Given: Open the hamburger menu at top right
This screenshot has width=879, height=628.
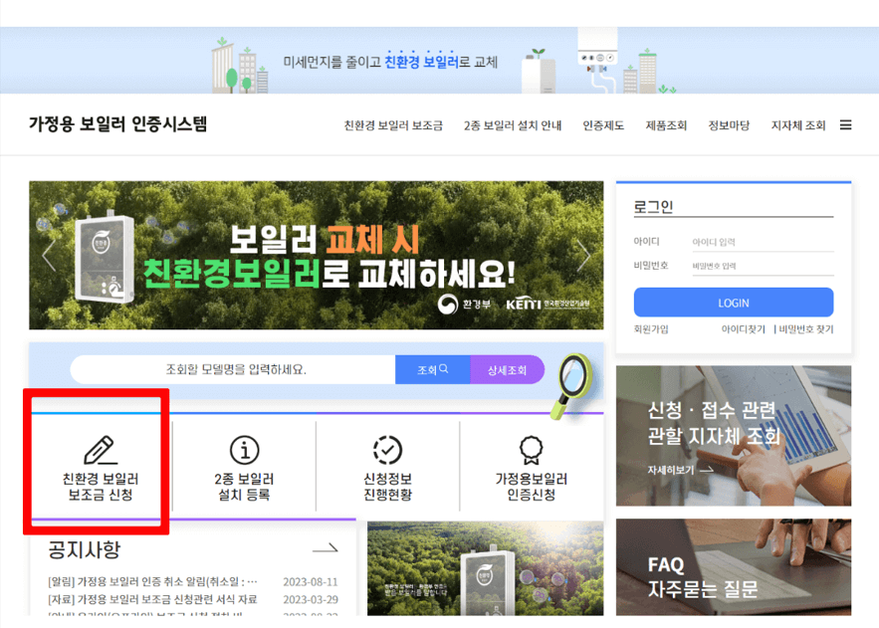Looking at the screenshot, I should (x=845, y=124).
